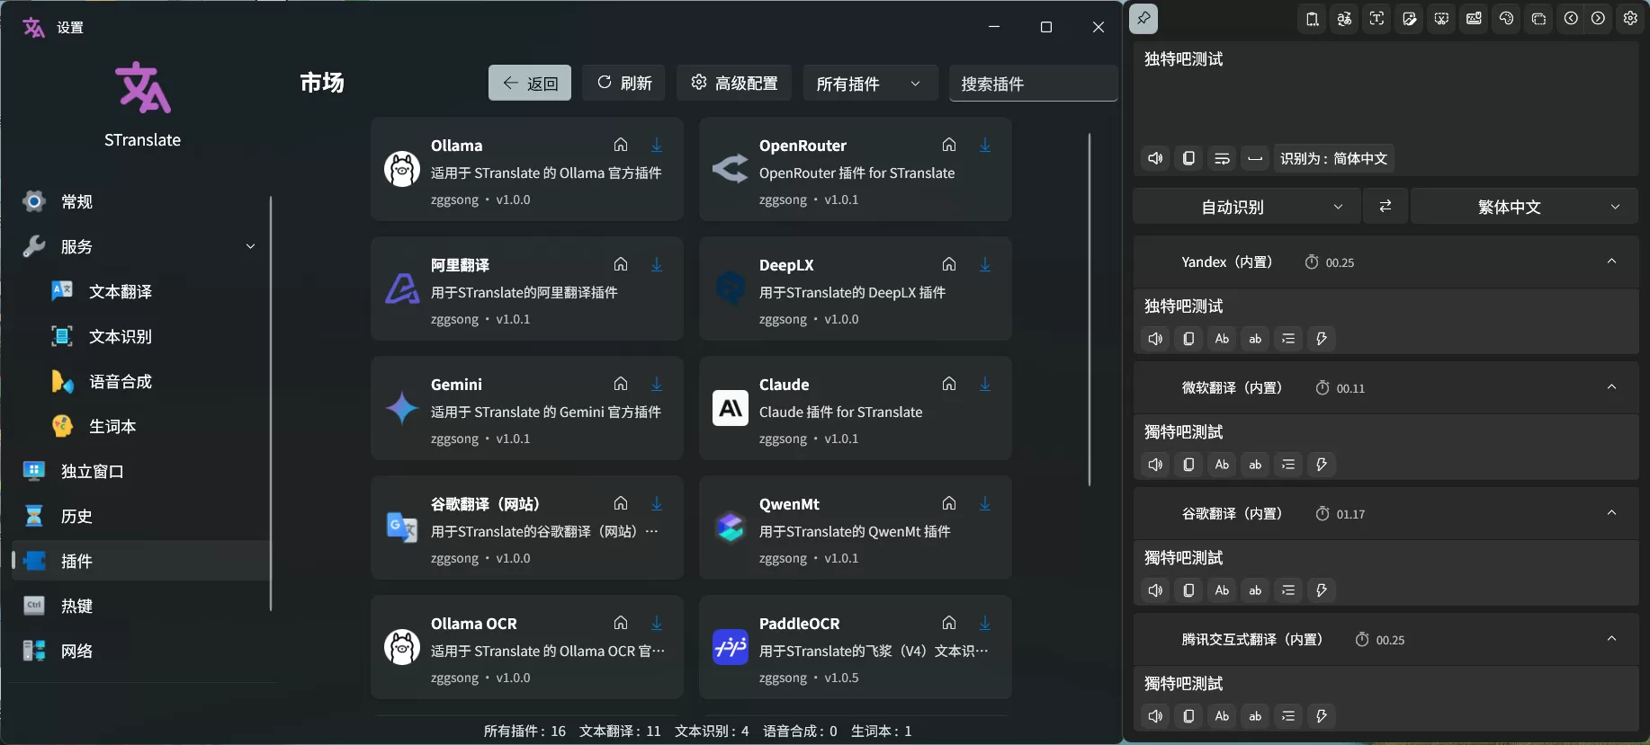Image resolution: width=1650 pixels, height=745 pixels.
Task: Copy the 微软翻译 result as lowercase (ab)
Action: [1255, 465]
